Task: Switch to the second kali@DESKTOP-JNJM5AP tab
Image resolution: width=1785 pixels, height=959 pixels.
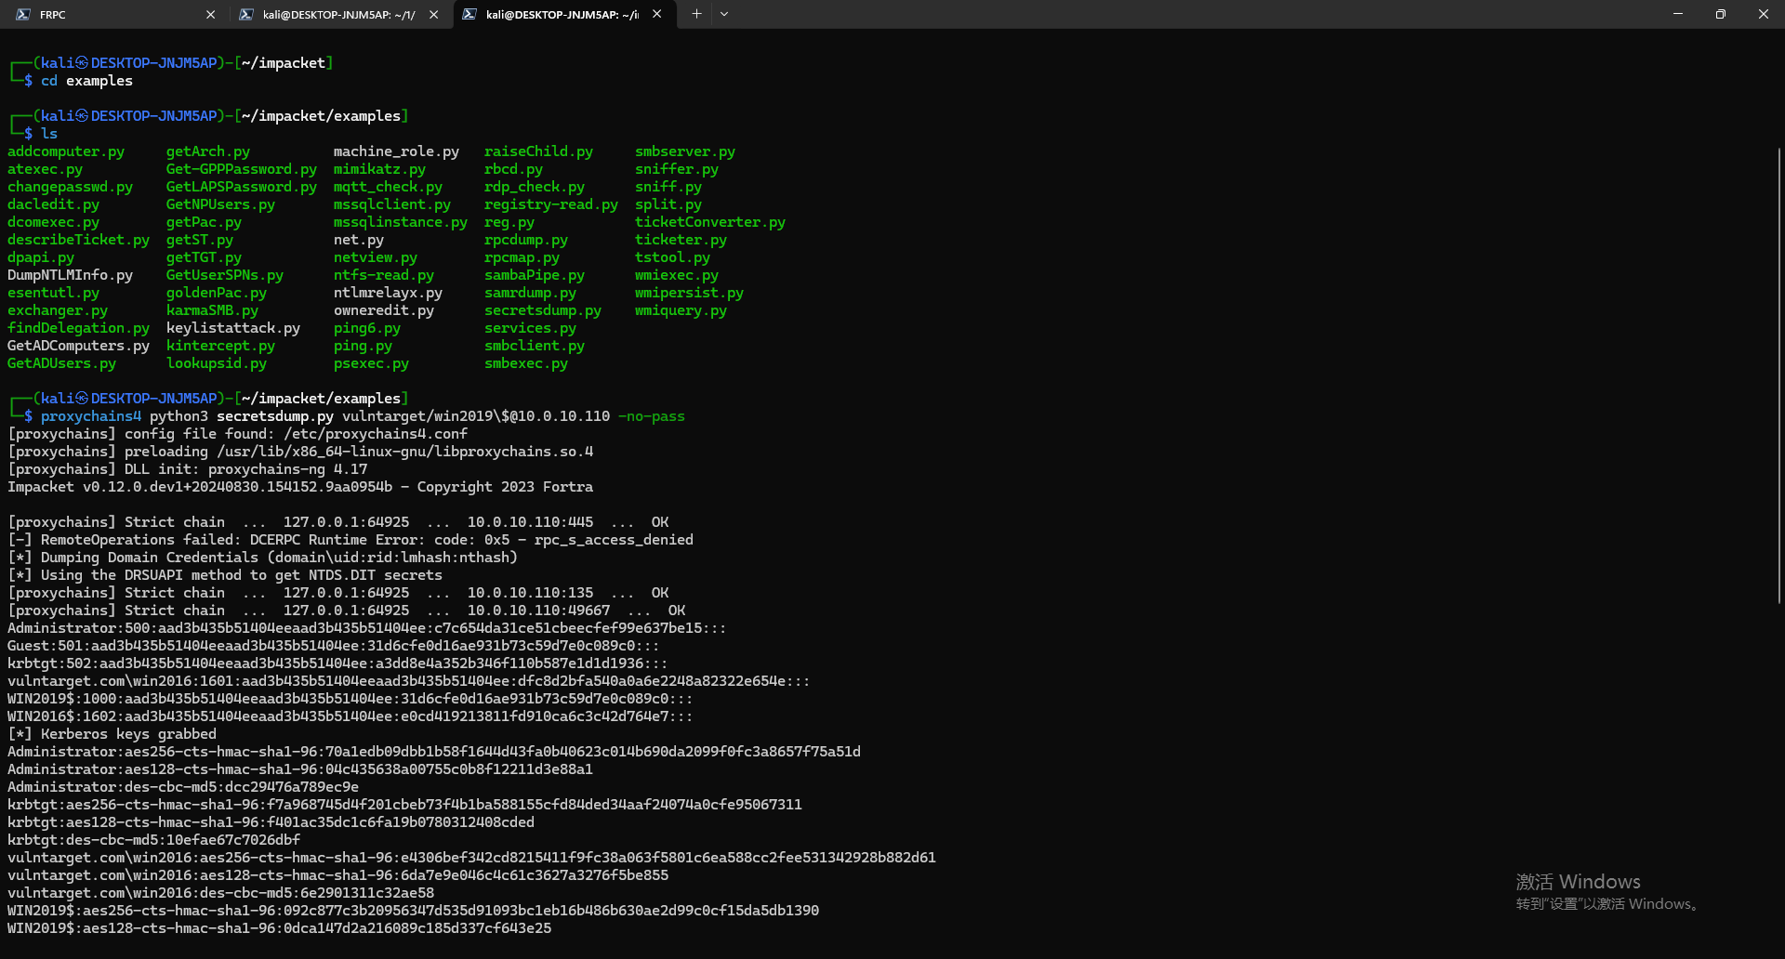Action: click(338, 14)
